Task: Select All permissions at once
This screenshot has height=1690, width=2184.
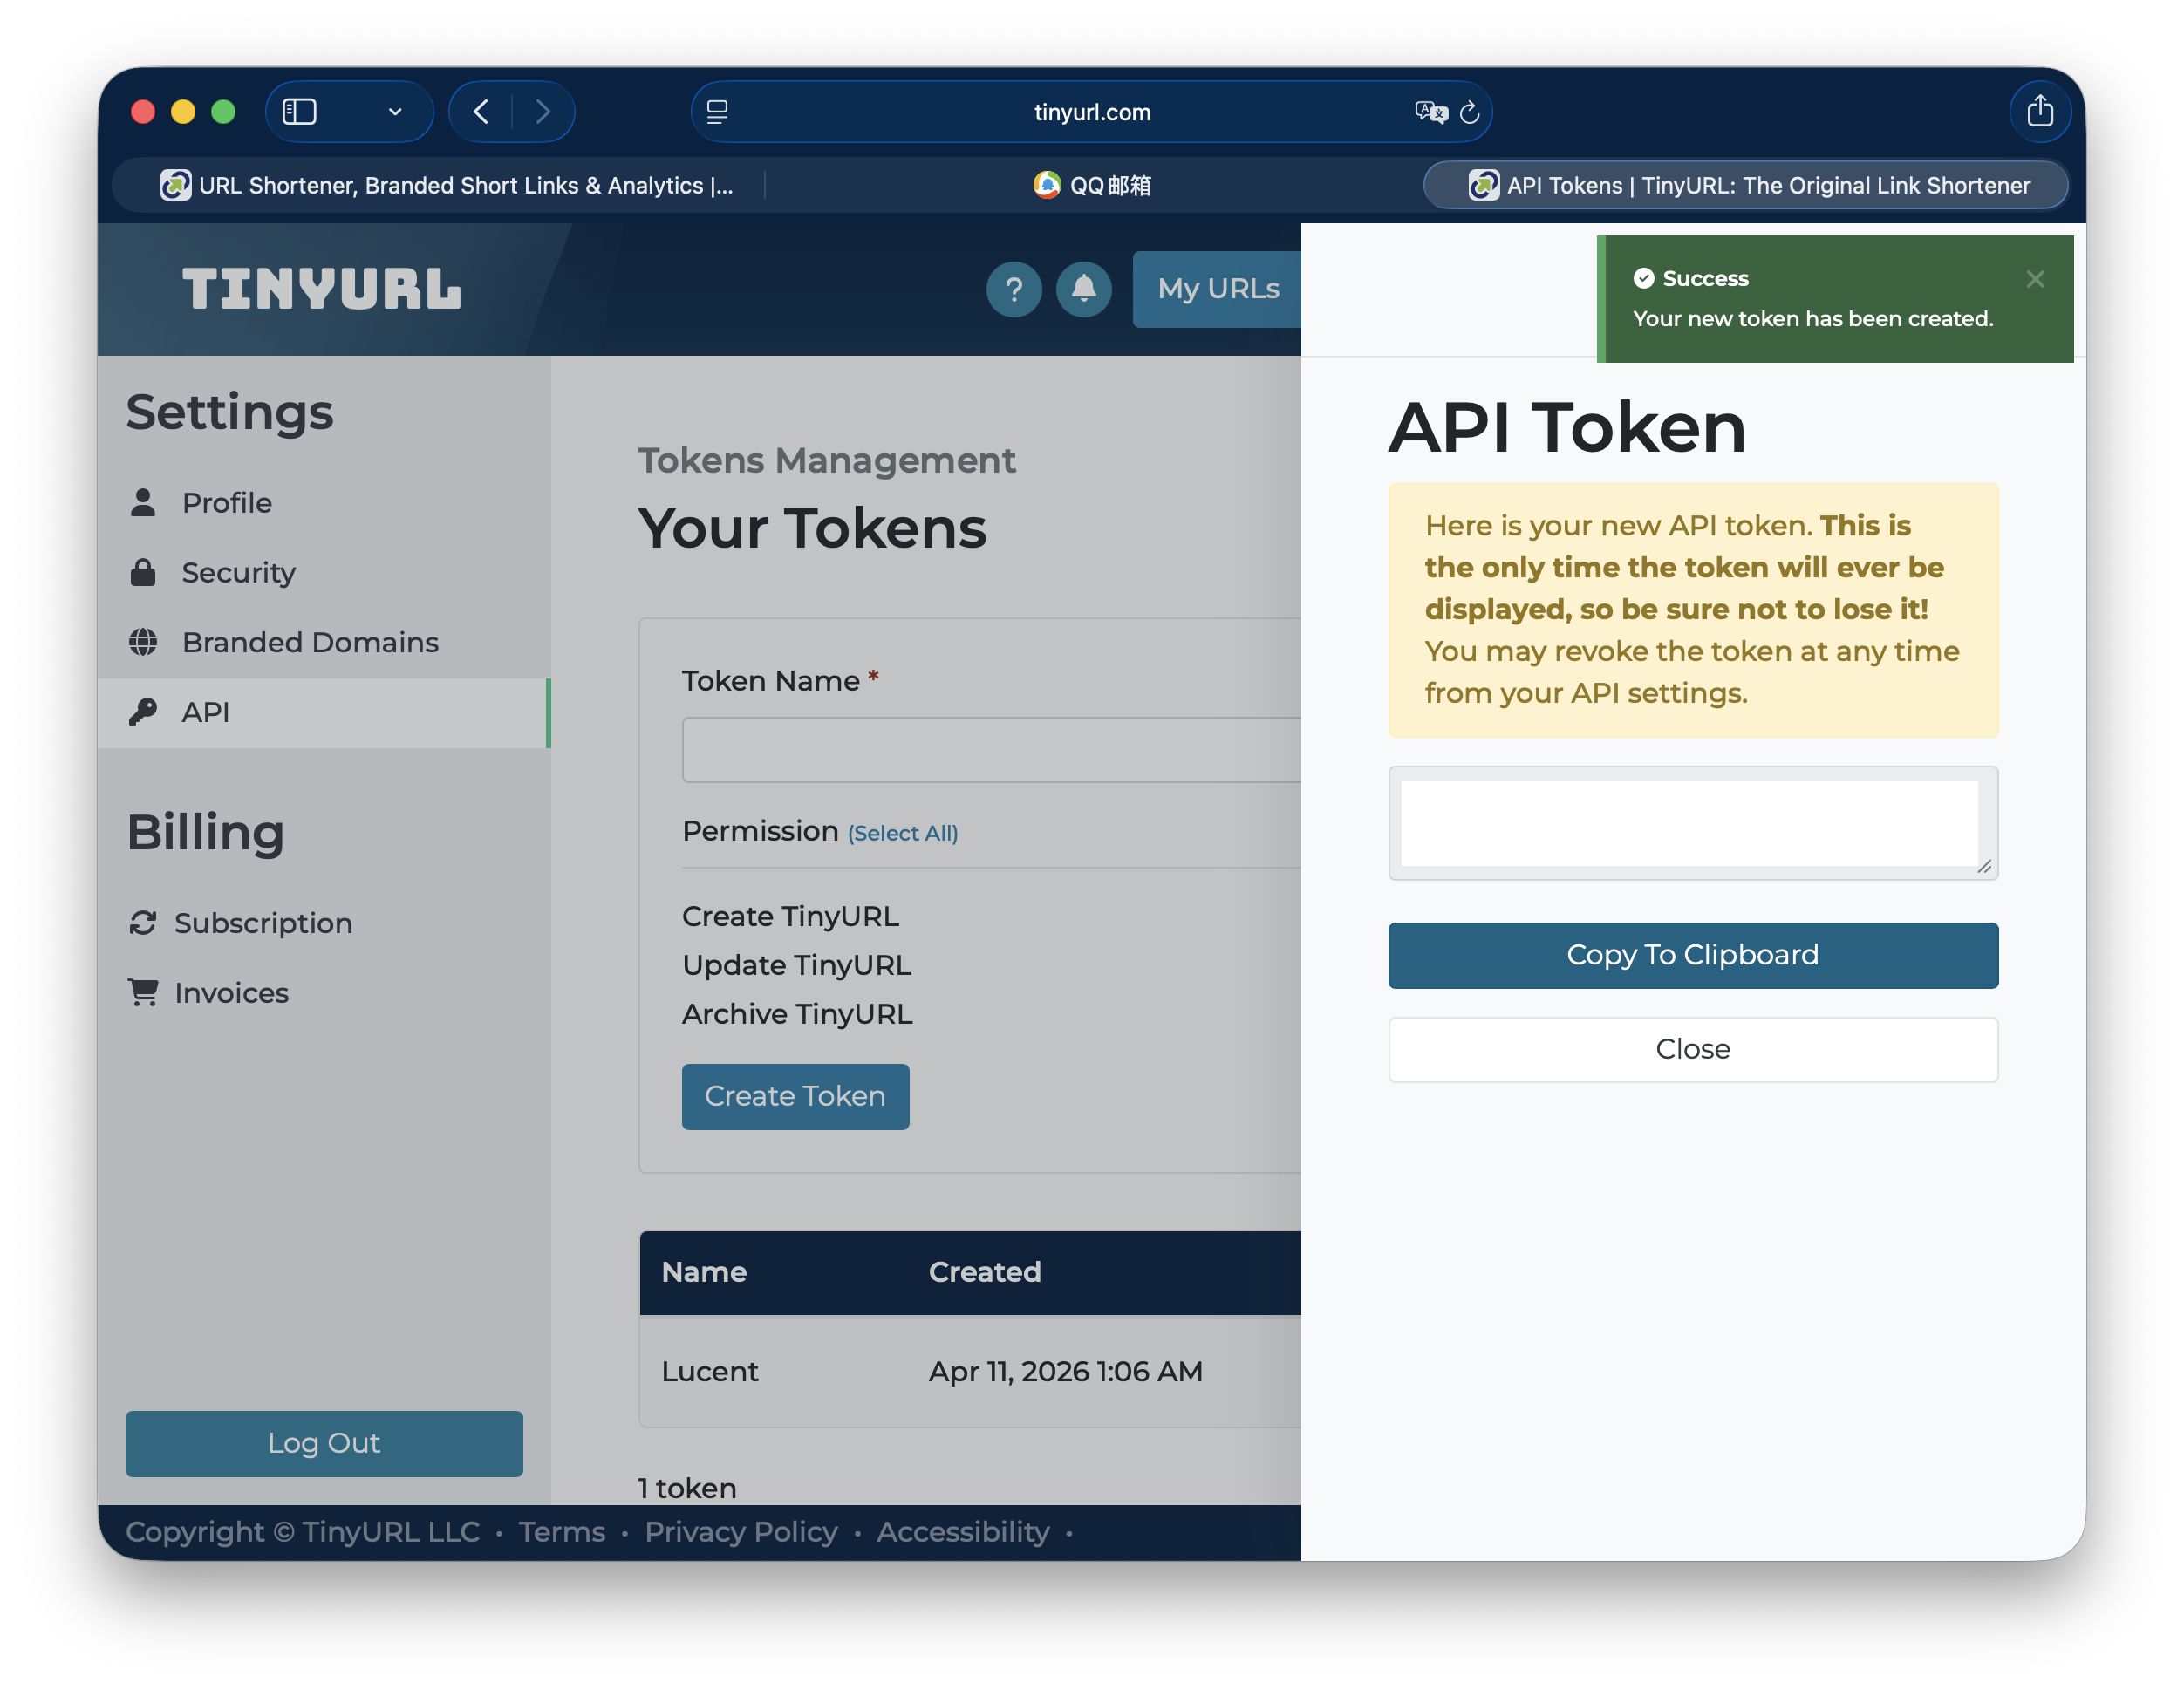Action: [901, 832]
